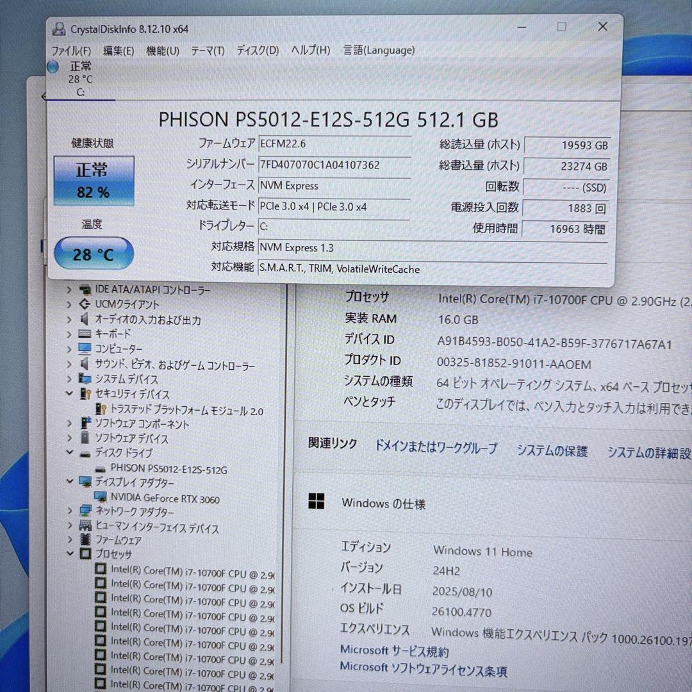Open the 編集(E) menu

(119, 51)
